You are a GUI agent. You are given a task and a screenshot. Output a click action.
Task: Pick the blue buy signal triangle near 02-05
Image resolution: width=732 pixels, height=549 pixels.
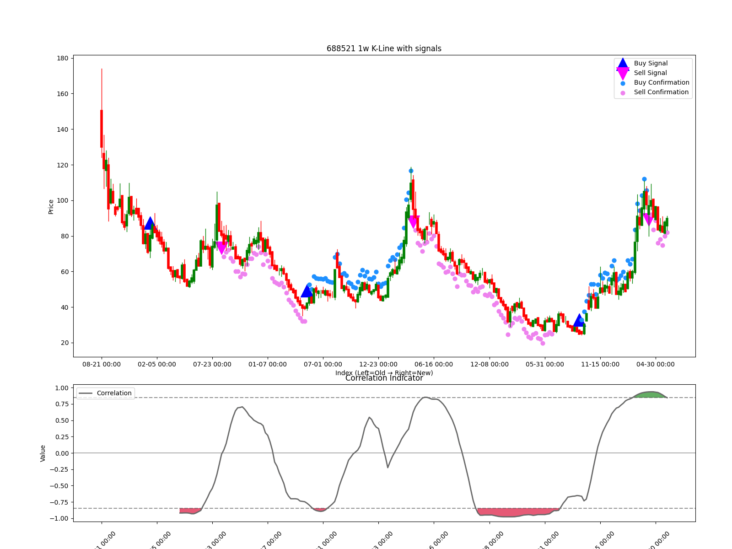point(150,223)
